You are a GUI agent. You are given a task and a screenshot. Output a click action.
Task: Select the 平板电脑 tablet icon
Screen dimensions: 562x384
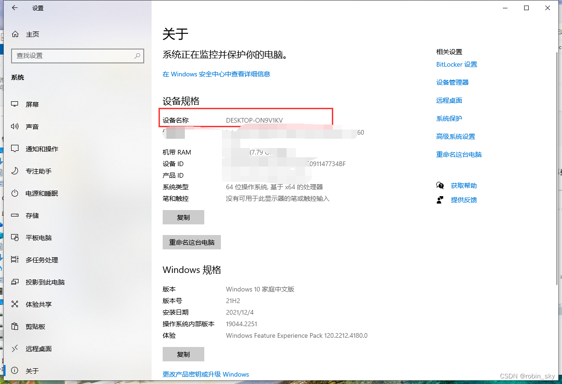(x=15, y=238)
